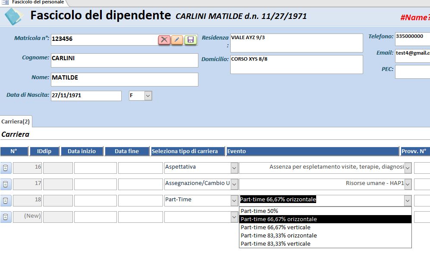Switch to the Carriera(2) tab

pyautogui.click(x=16, y=121)
